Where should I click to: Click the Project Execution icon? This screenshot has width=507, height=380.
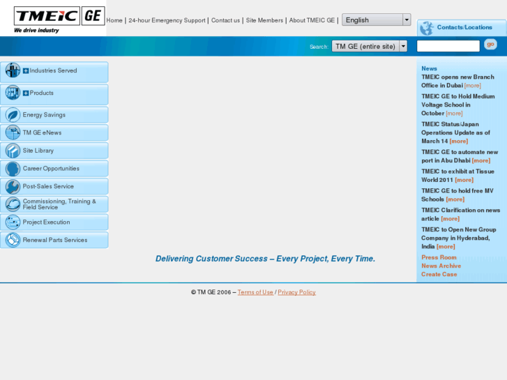point(13,222)
